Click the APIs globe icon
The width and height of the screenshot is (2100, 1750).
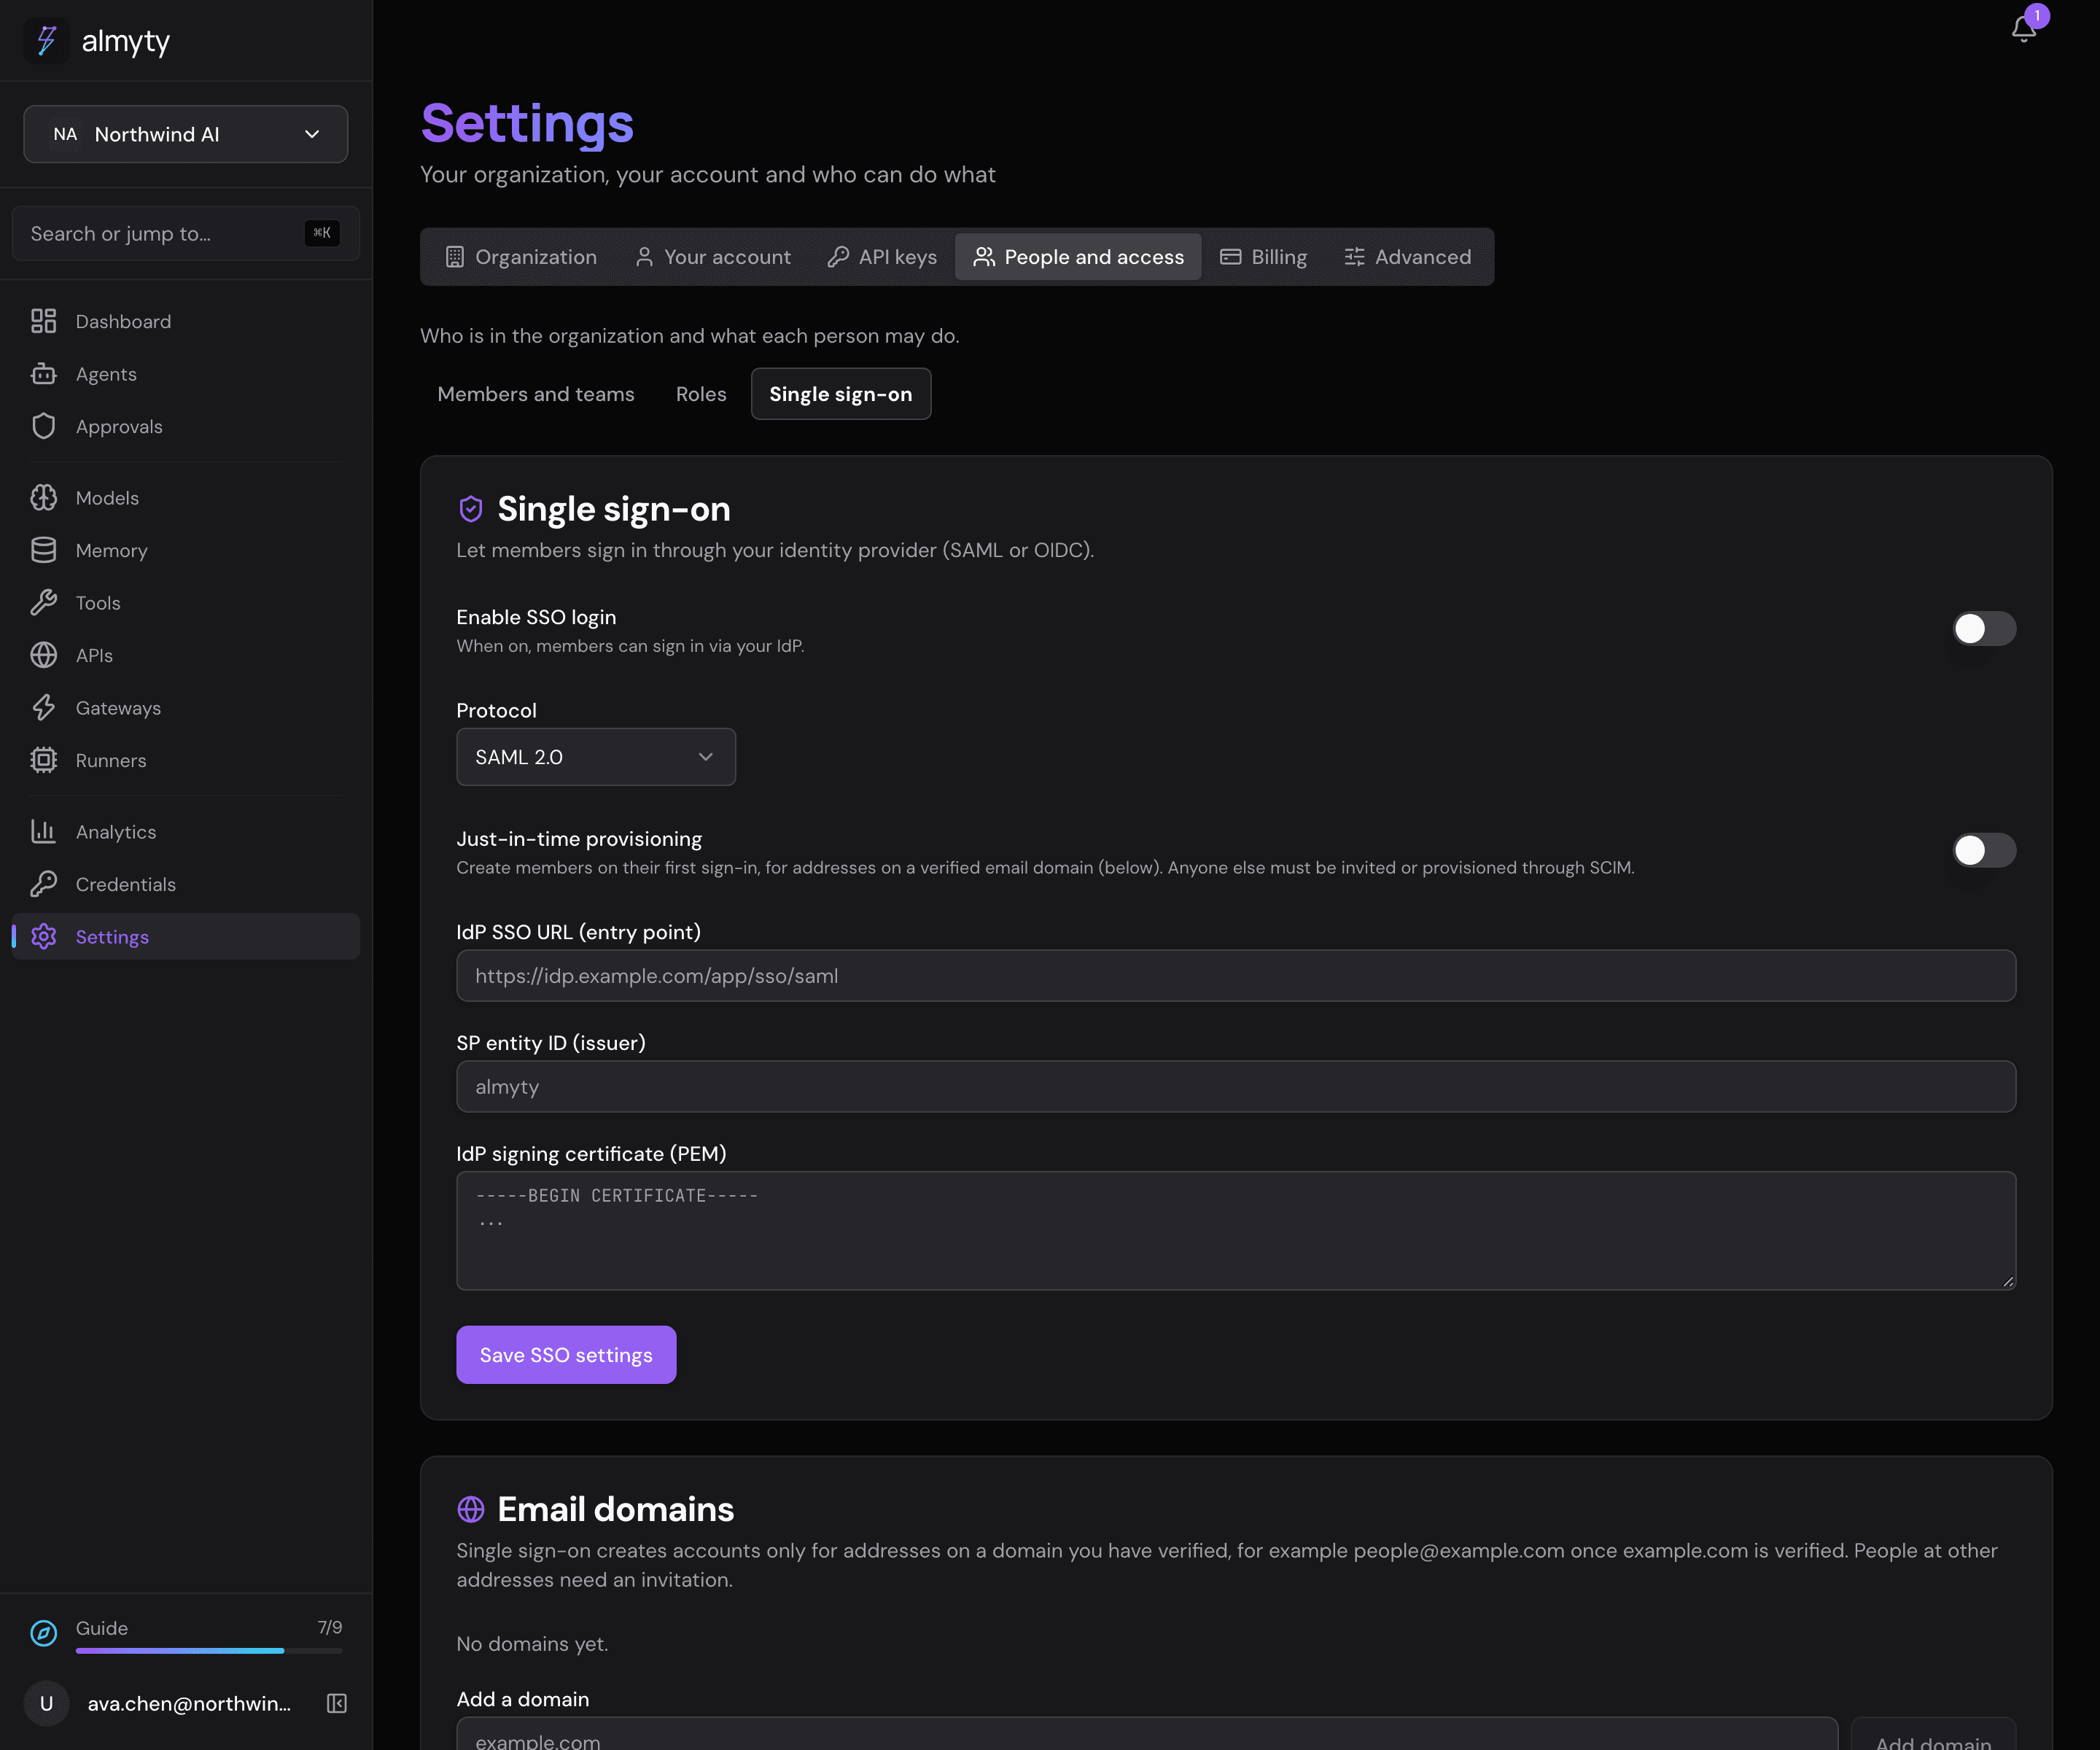click(43, 655)
